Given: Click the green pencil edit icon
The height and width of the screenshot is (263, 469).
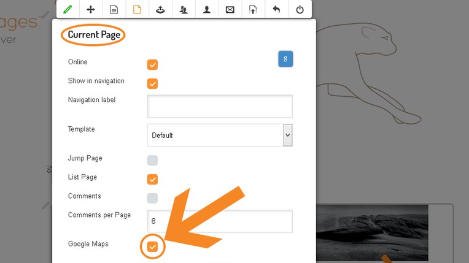Looking at the screenshot, I should point(68,9).
